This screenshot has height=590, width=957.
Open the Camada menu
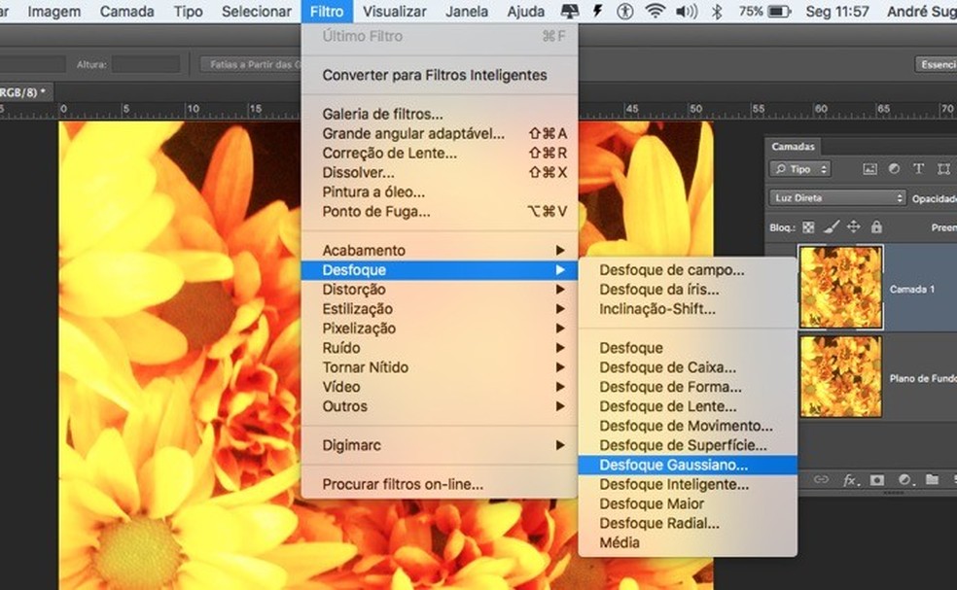[127, 11]
